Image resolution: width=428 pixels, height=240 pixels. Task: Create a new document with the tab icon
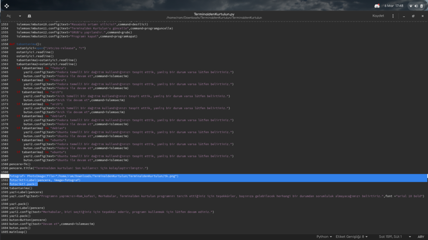pyautogui.click(x=29, y=16)
